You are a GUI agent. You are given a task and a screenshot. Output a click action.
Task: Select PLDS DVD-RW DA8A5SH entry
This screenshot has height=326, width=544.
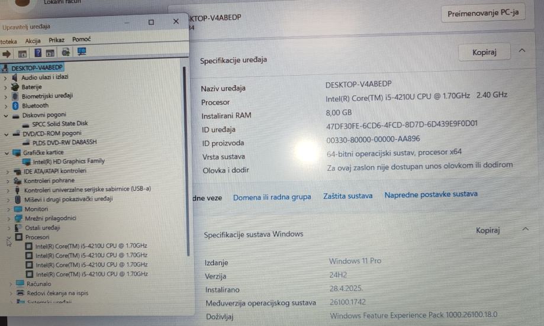65,143
